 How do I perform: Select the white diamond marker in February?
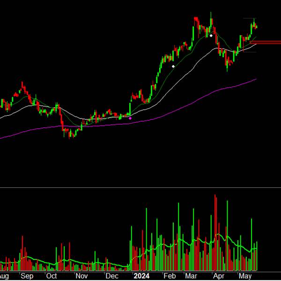tap(173, 67)
